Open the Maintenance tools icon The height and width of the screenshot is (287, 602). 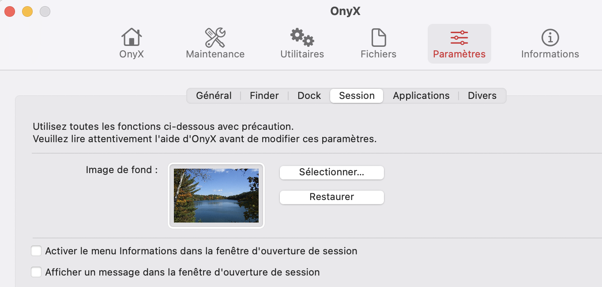pos(215,38)
